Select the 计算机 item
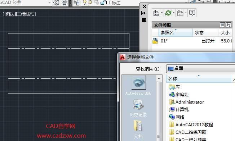Screen dimensions: 235x141 point(179,109)
